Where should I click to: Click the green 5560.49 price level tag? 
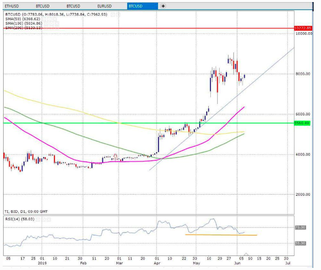[x=302, y=123]
